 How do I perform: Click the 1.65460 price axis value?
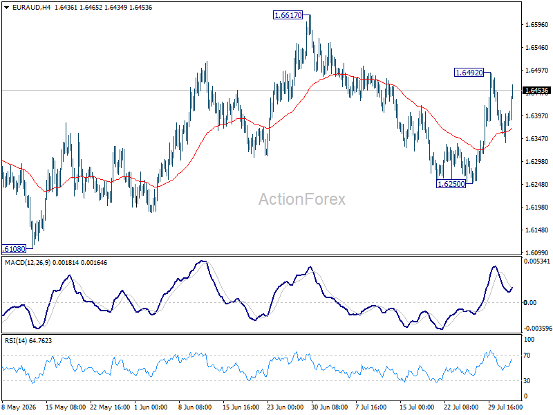[537, 48]
